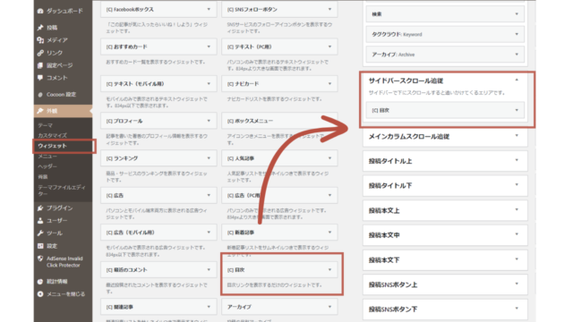Click the available [C] 目次 widget title
The height and width of the screenshot is (322, 573).
click(236, 270)
